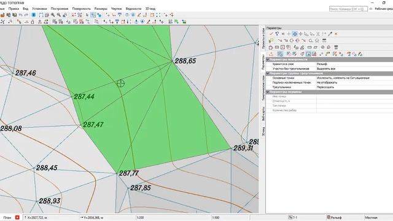Image resolution: width=393 pixels, height=221 pixels.
Task: Click the red X cancel icon in Параметры toolbar
Action: pyautogui.click(x=336, y=34)
